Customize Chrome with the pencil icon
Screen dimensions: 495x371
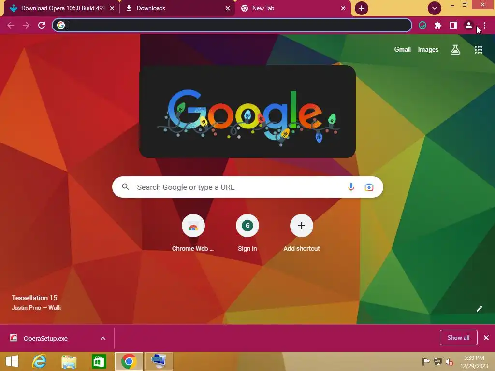click(x=479, y=309)
